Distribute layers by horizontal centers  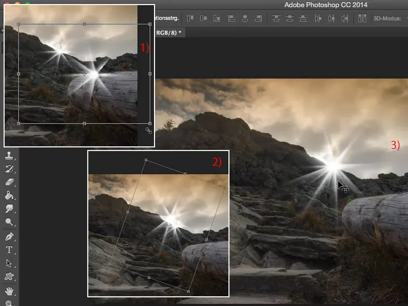(x=331, y=18)
